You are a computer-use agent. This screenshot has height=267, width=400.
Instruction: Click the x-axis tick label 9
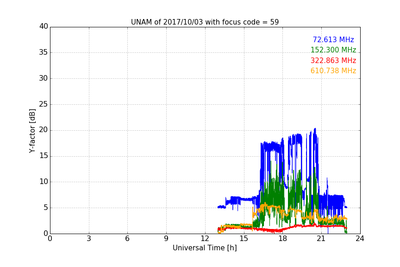166,239
